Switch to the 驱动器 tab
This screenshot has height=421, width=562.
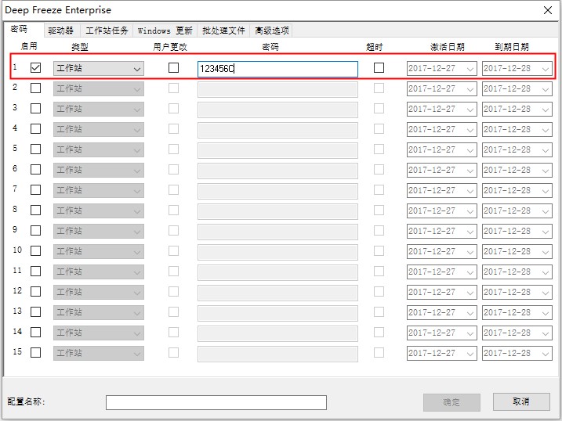tap(60, 31)
